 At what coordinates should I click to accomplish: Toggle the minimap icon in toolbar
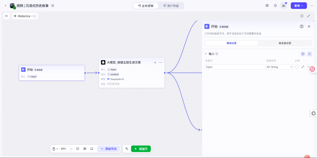[92, 149]
